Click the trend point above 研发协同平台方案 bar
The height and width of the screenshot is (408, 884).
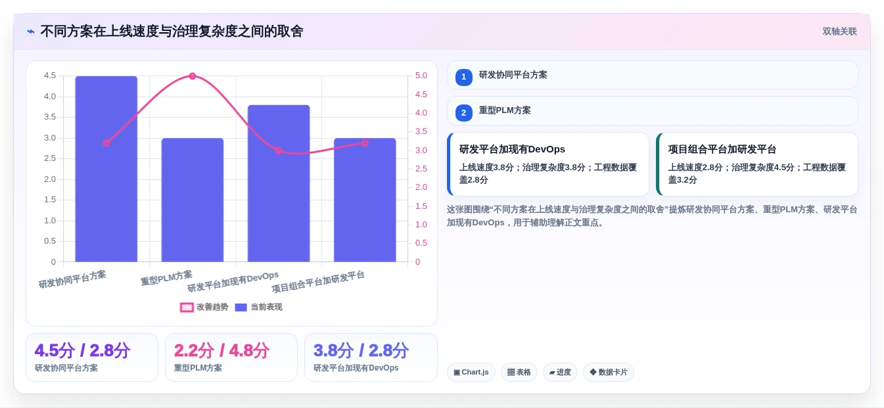pos(106,143)
